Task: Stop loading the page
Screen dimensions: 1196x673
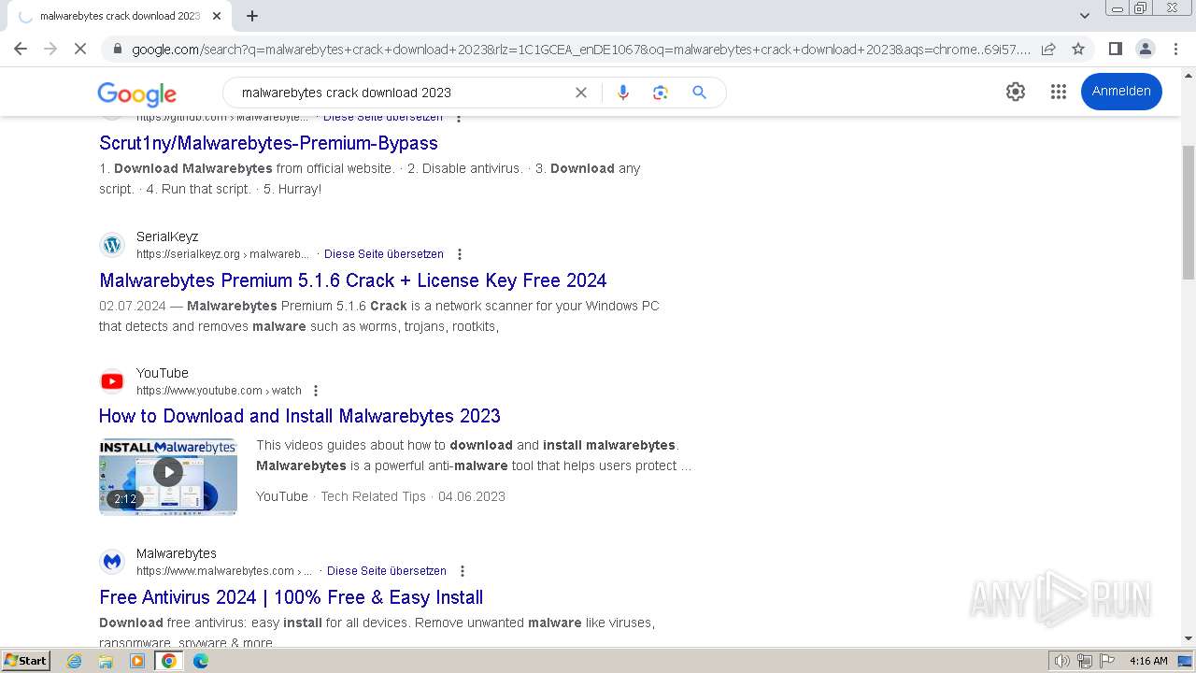Action: pos(80,49)
